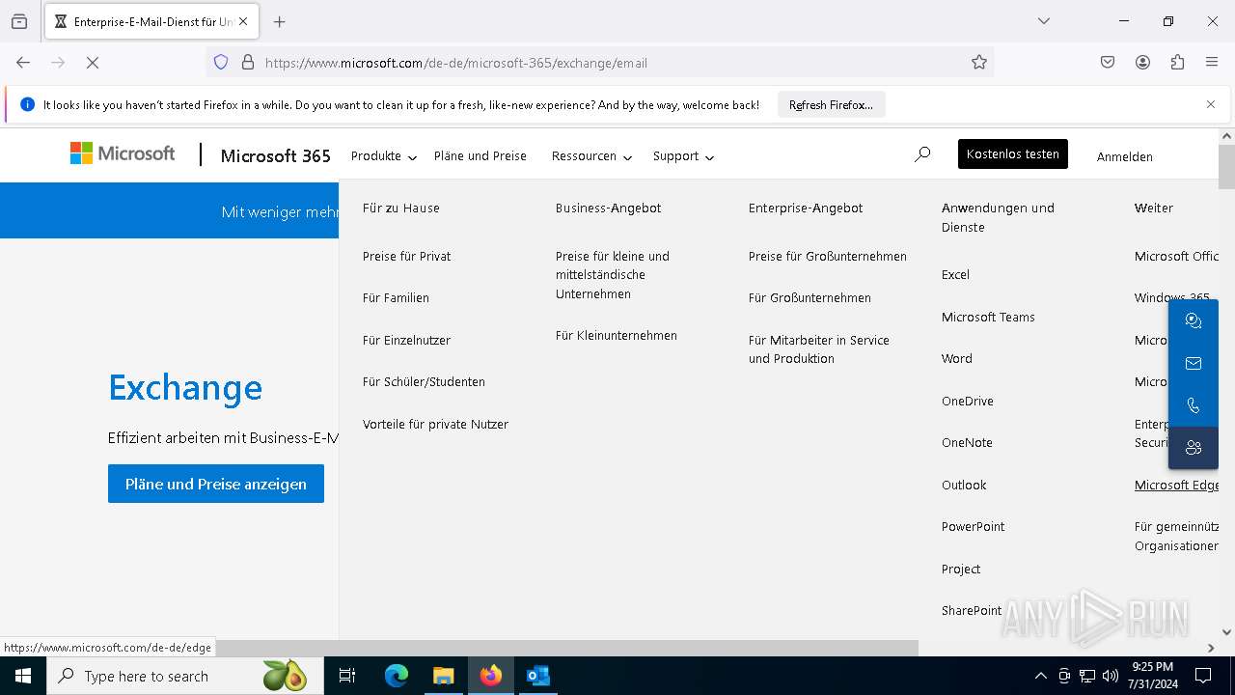Open the Windows Start menu

click(x=23, y=676)
